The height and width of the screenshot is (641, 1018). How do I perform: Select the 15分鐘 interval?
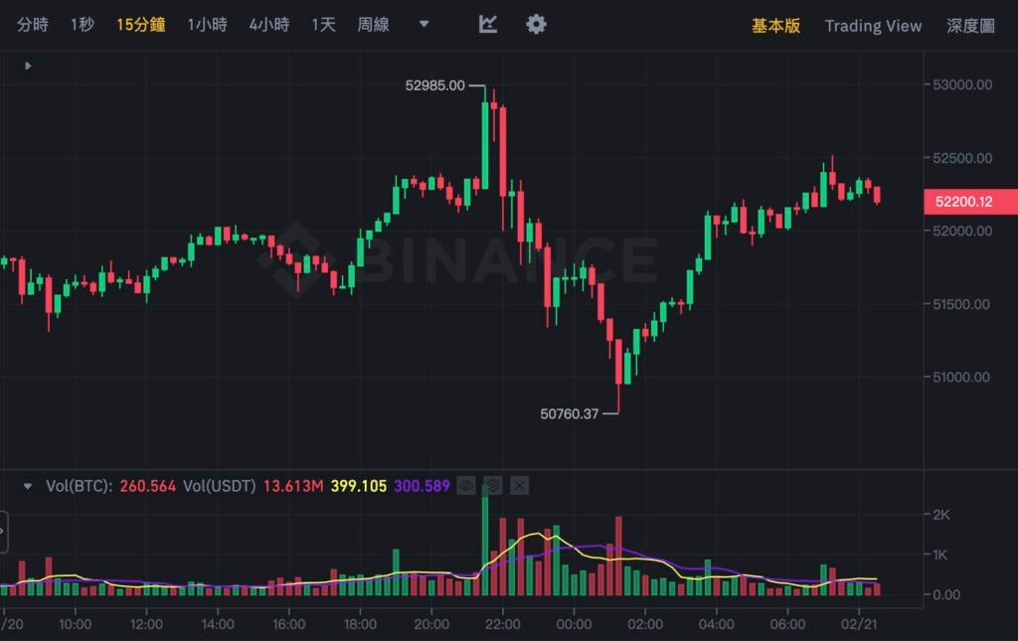141,25
